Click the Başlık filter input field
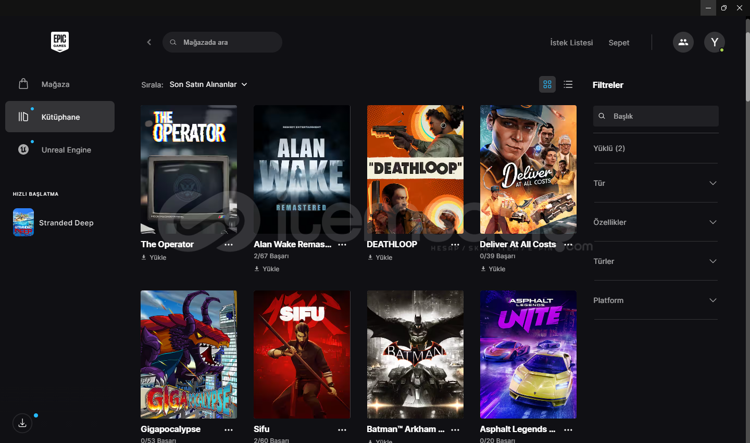 656,116
